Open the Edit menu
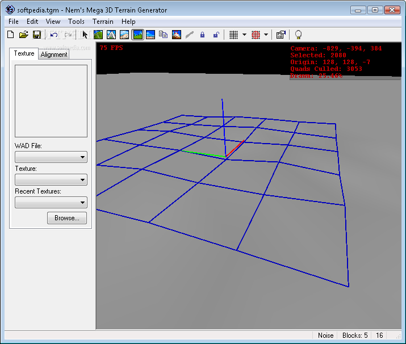406x344 pixels. coord(32,22)
